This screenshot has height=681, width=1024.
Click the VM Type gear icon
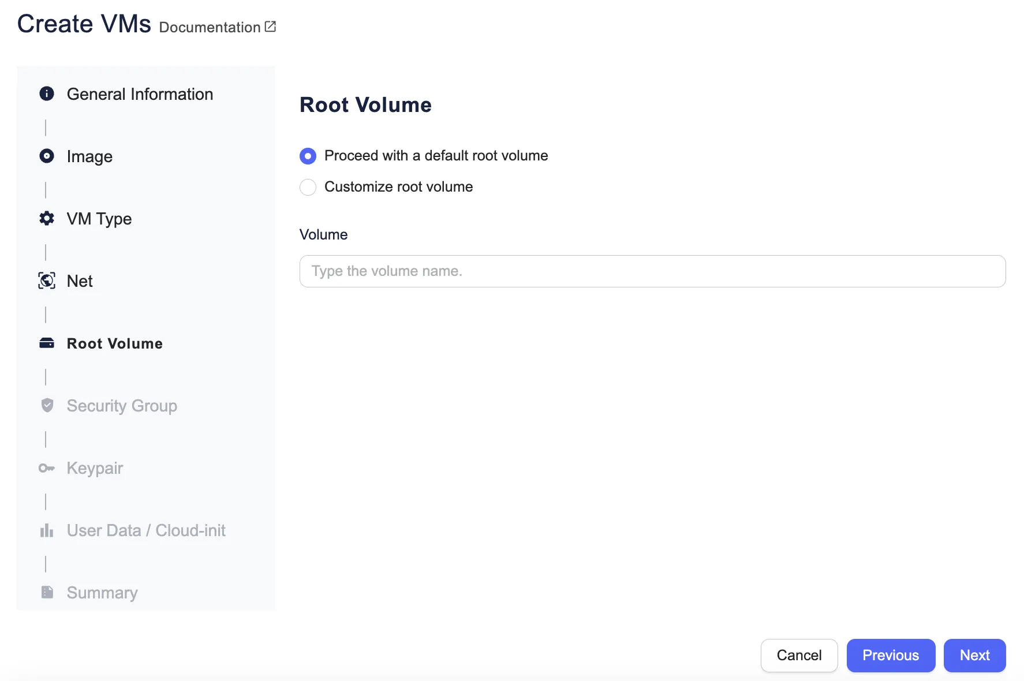[x=47, y=218]
